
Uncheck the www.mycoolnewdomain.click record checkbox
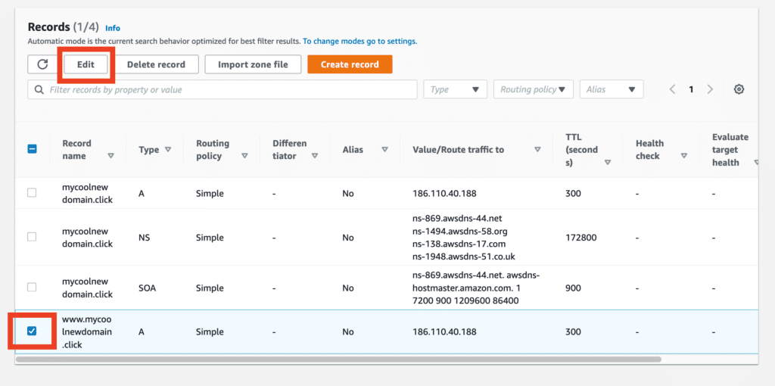pyautogui.click(x=32, y=332)
